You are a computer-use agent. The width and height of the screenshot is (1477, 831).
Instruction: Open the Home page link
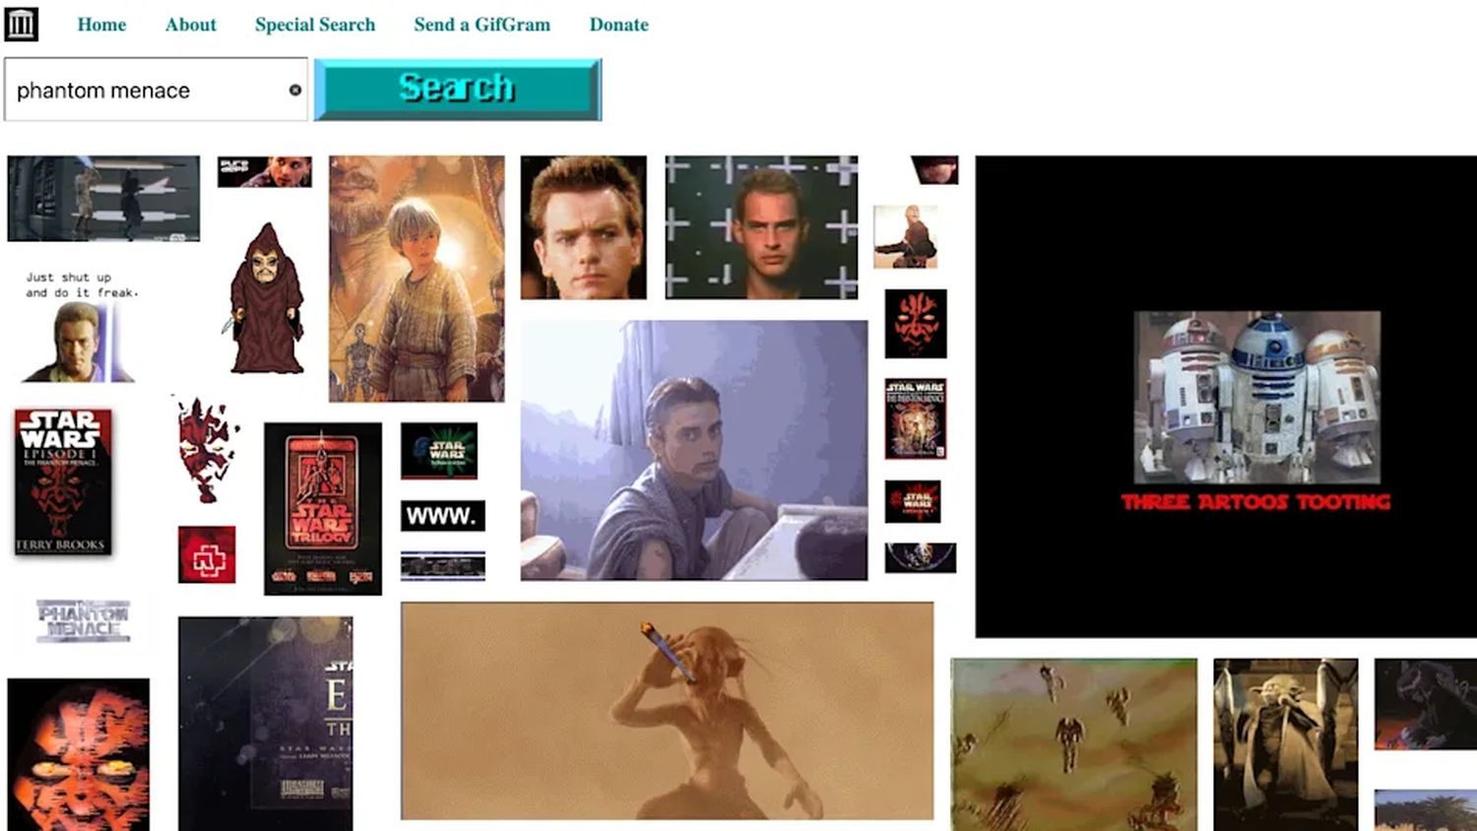101,25
